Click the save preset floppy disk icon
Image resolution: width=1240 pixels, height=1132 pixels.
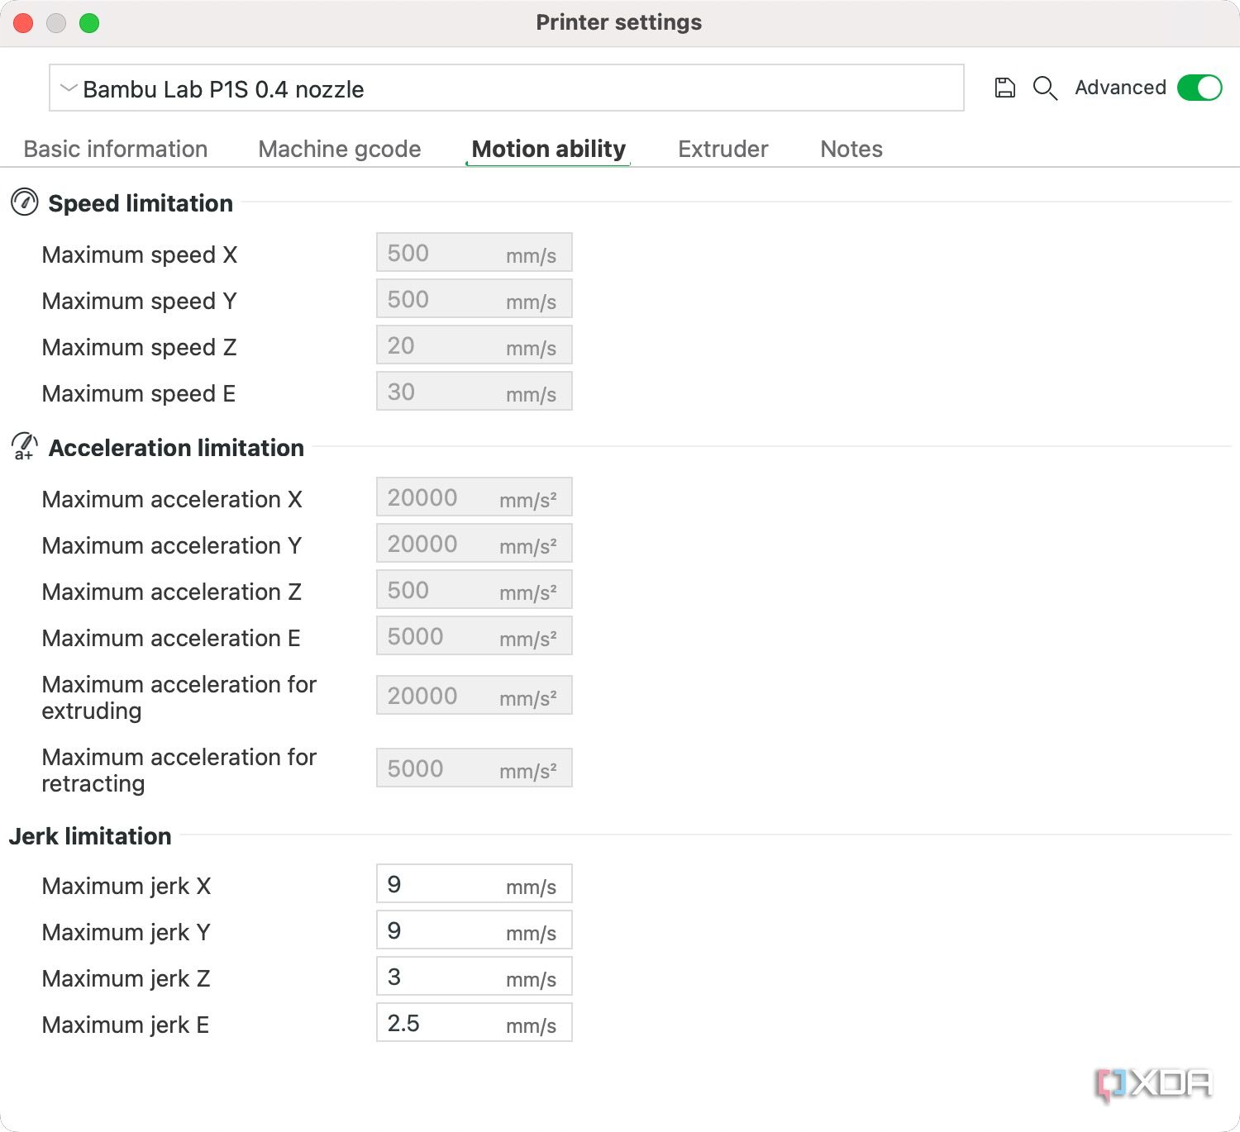coord(1004,88)
